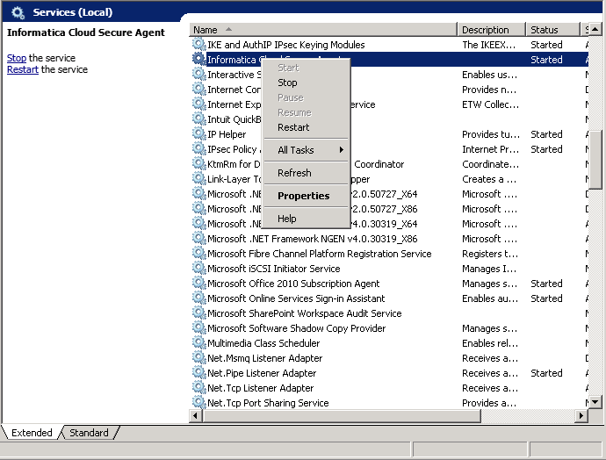This screenshot has width=606, height=460.
Task: Choose Restart in the context menu
Action: (x=293, y=127)
